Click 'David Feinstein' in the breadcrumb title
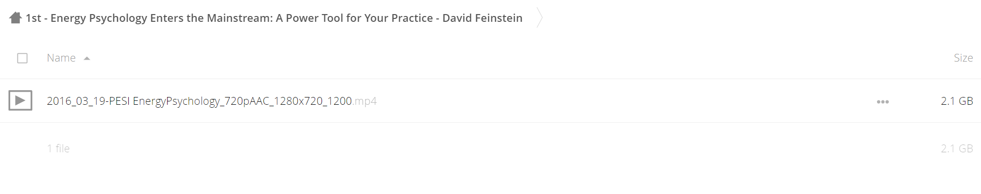981x194 pixels. pos(482,18)
